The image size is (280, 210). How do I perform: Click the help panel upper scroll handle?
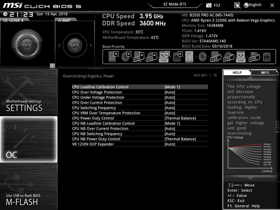250,77
